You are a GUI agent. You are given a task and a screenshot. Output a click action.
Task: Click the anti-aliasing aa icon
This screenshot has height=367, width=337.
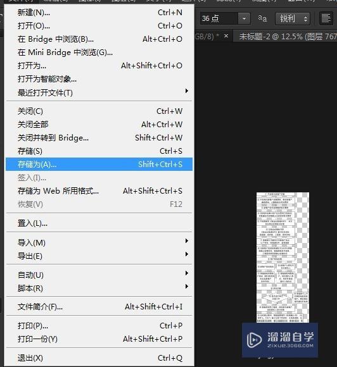(x=262, y=18)
